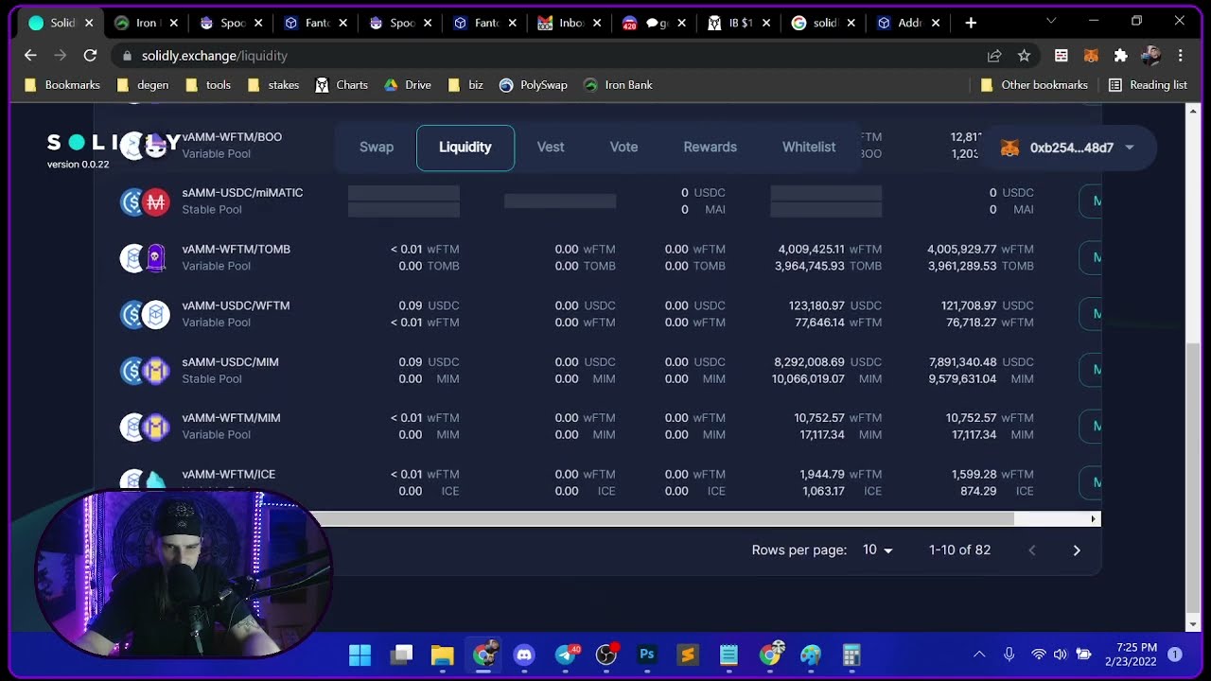Switch to the Swap tab

(377, 148)
